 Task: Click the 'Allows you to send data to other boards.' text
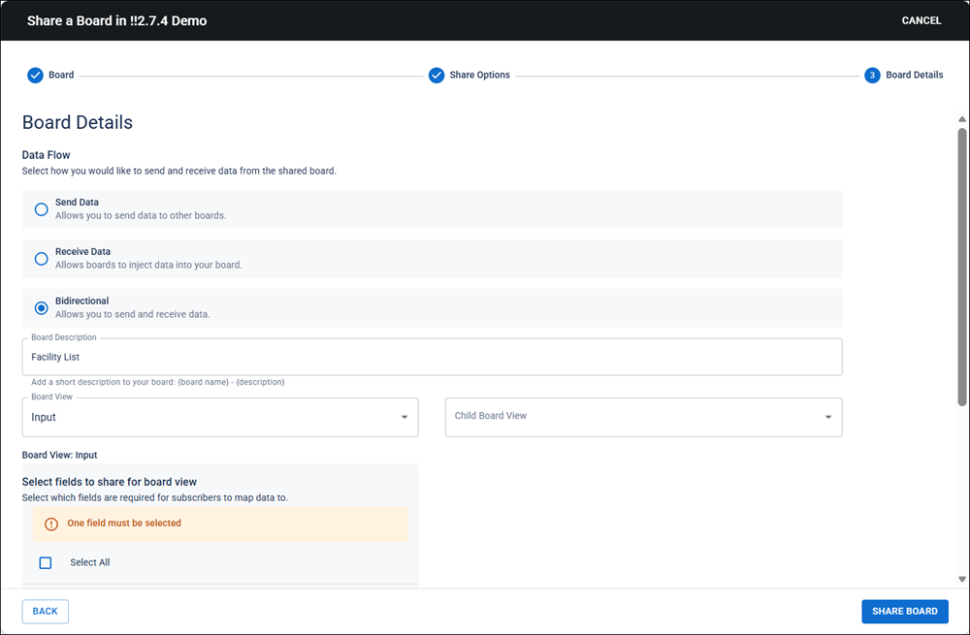(x=141, y=215)
